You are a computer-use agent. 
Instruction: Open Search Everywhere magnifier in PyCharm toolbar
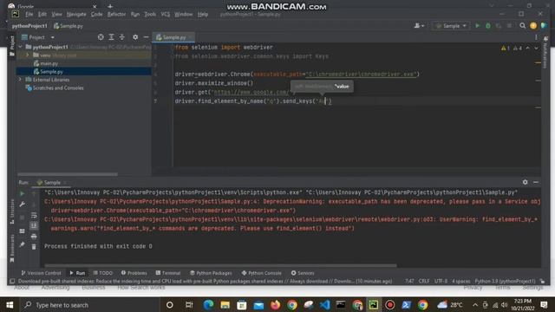pyautogui.click(x=522, y=26)
